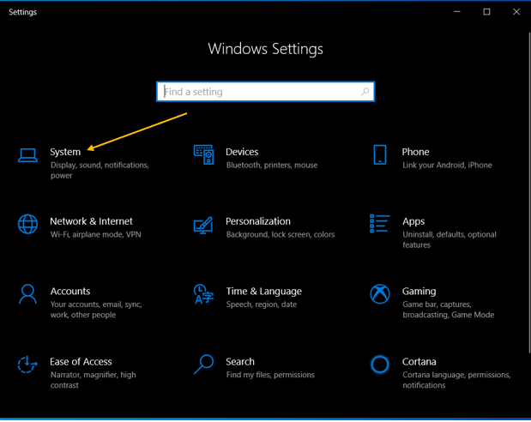Click 'Background, lock screen, colors' text

(281, 234)
